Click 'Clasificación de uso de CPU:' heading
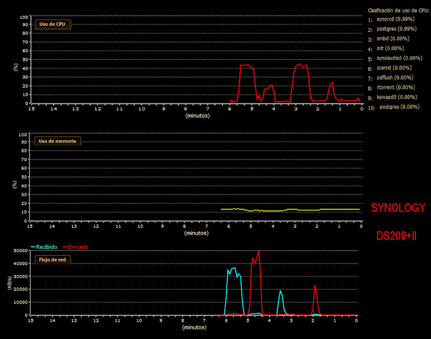Image resolution: width=431 pixels, height=339 pixels. click(398, 10)
